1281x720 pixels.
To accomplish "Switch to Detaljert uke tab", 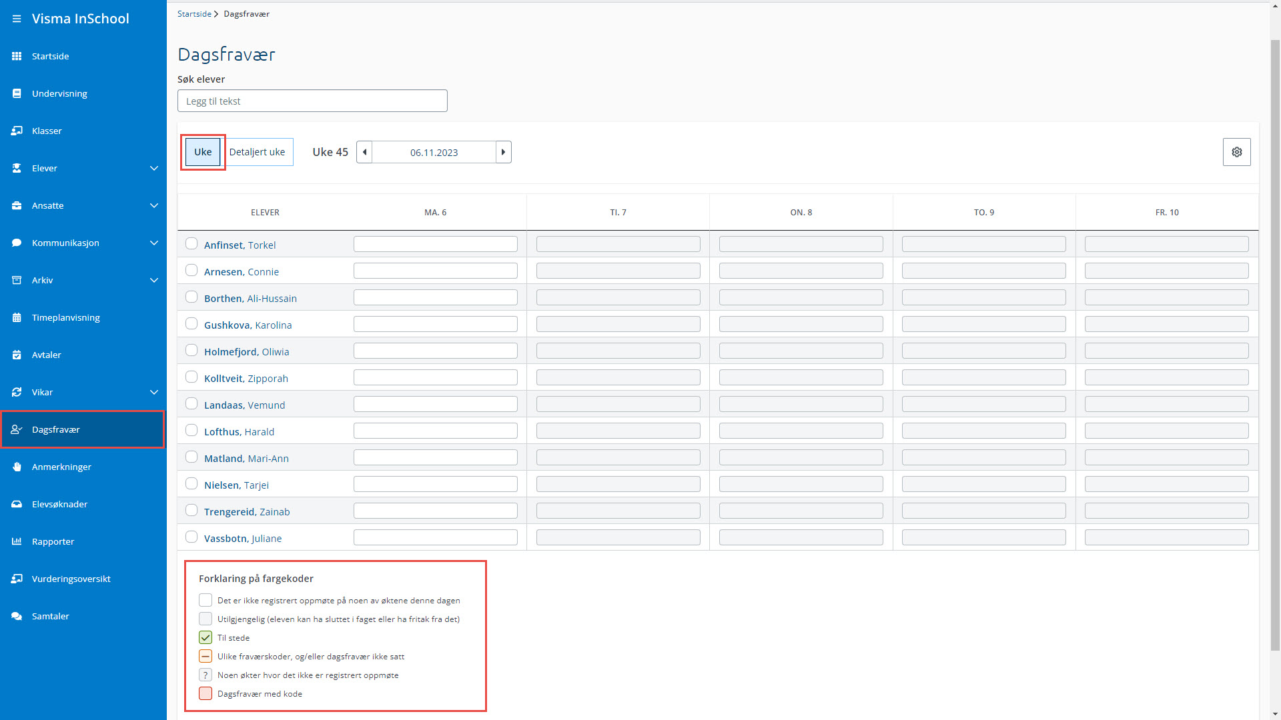I will [x=258, y=152].
